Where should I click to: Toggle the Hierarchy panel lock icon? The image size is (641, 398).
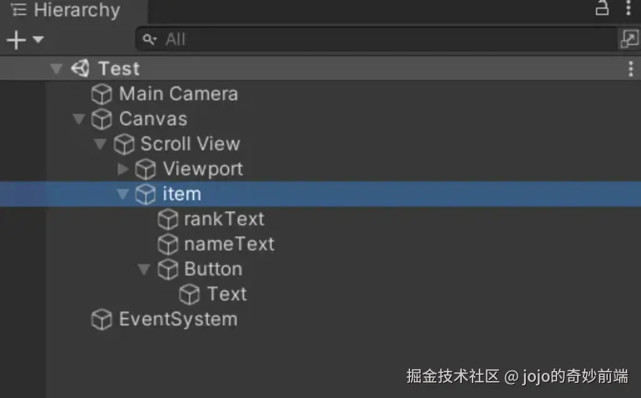pos(602,8)
